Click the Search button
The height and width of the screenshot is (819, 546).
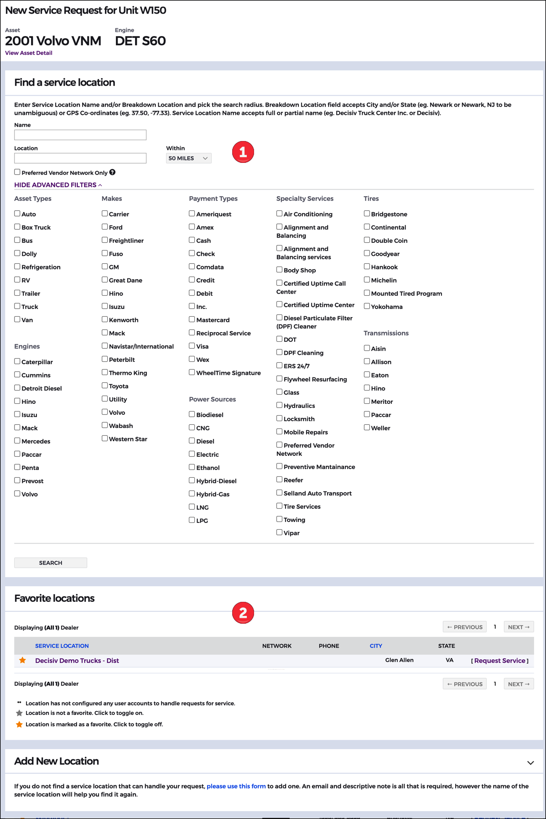[x=51, y=563]
